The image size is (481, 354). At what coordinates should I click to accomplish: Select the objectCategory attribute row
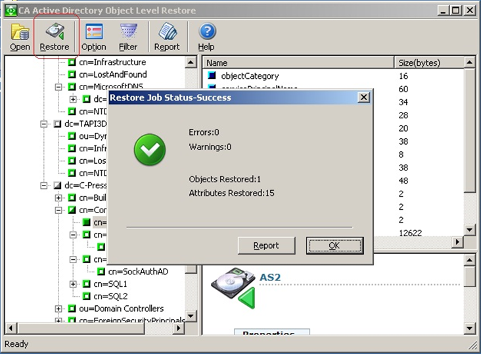[334, 76]
